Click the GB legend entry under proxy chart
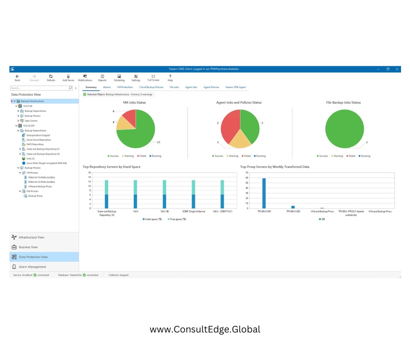The image size is (410, 344). pos(322,219)
